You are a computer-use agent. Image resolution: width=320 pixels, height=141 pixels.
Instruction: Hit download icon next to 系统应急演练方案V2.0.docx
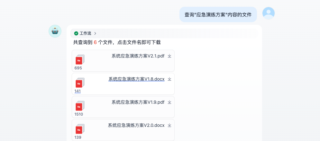[x=169, y=125]
